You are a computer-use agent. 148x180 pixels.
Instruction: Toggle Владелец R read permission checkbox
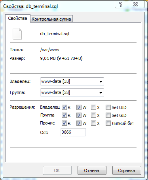(64, 107)
